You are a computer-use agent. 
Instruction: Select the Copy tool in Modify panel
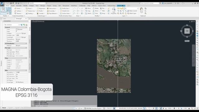(x=88, y=11)
